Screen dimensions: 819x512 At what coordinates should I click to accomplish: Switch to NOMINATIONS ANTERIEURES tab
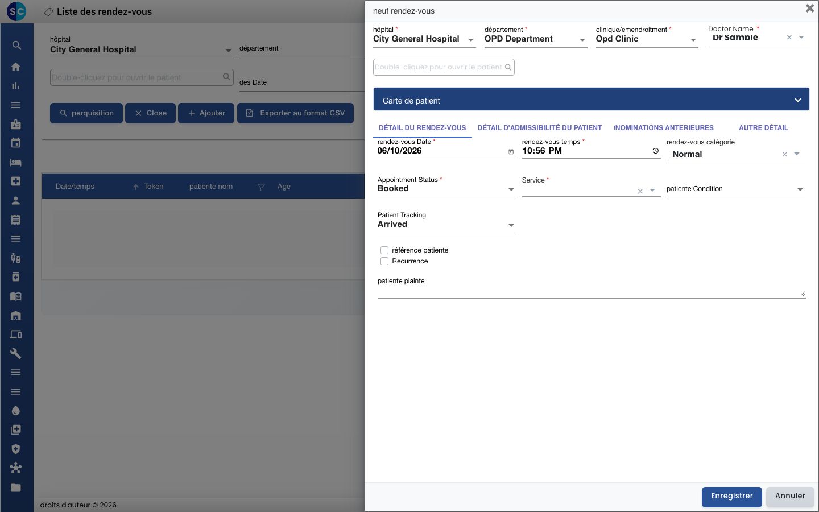pos(664,128)
